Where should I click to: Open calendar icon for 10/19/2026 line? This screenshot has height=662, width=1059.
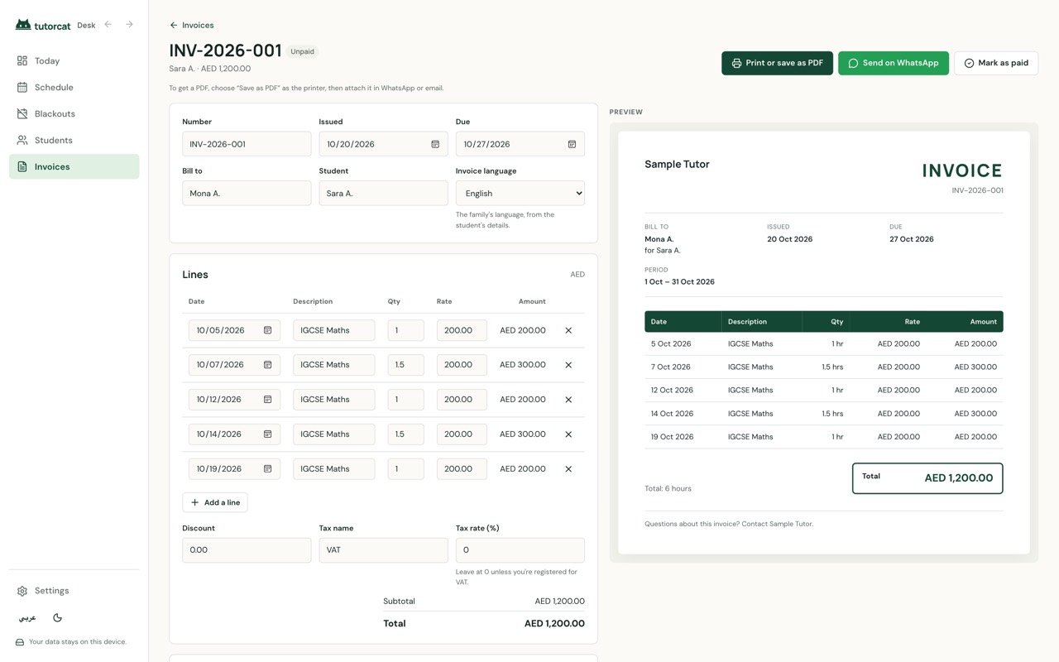pos(267,469)
